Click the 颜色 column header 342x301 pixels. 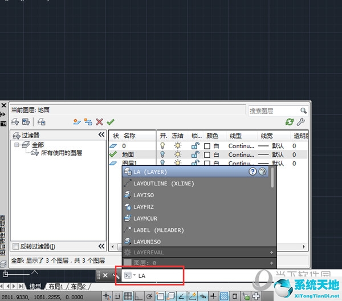pos(212,136)
